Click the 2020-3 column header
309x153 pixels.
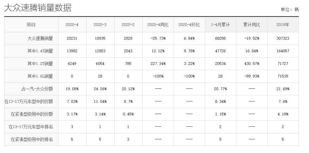point(100,25)
